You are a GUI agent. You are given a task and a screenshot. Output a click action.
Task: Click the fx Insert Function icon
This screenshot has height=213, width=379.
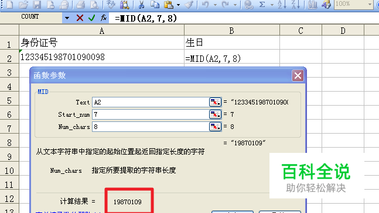tap(104, 18)
